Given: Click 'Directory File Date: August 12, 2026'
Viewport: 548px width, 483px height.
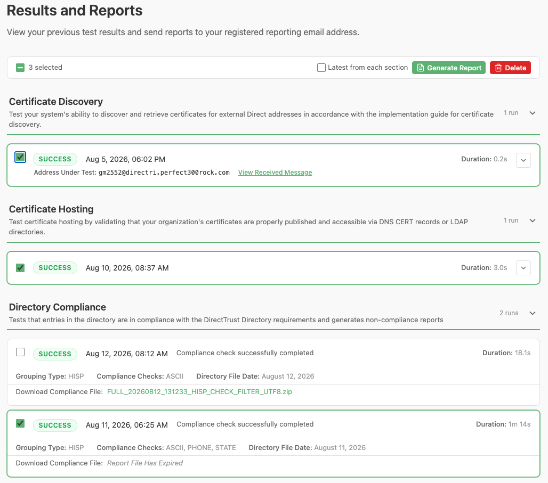Looking at the screenshot, I should pos(255,376).
